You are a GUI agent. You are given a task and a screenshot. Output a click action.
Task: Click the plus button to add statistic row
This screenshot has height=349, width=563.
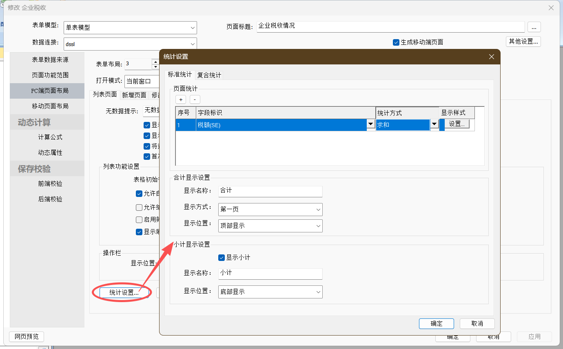point(181,99)
